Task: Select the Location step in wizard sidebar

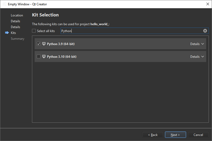Action: click(17, 15)
